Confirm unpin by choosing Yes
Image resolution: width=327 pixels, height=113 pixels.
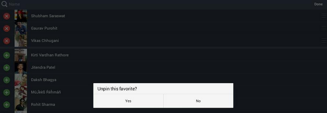128,101
